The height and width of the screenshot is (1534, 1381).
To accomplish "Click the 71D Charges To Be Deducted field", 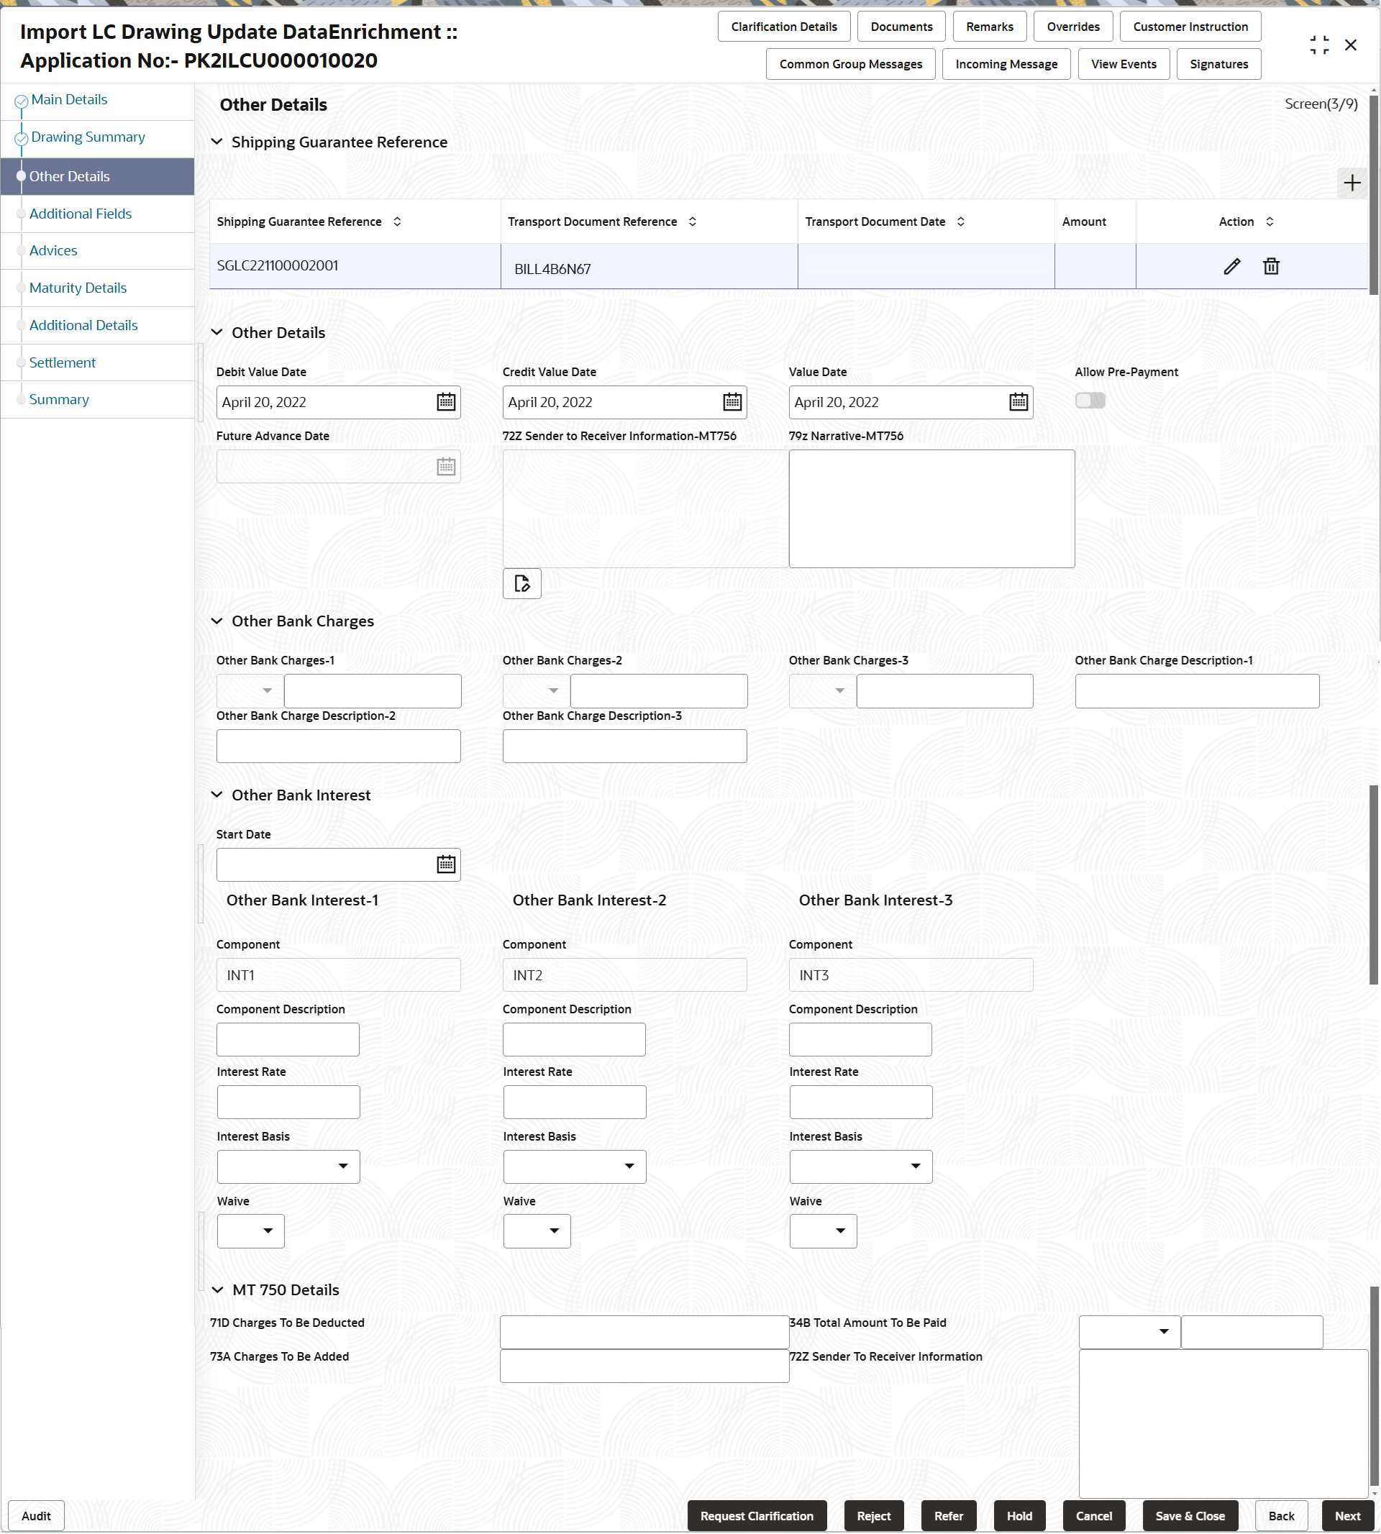I will 644,1331.
